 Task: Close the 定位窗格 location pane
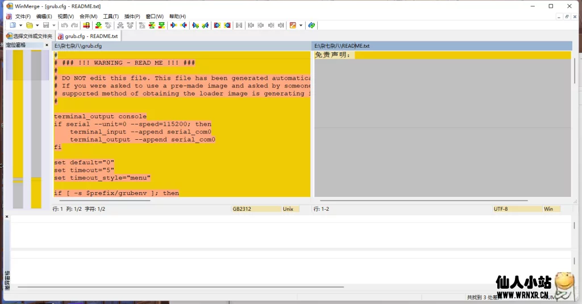(47, 45)
